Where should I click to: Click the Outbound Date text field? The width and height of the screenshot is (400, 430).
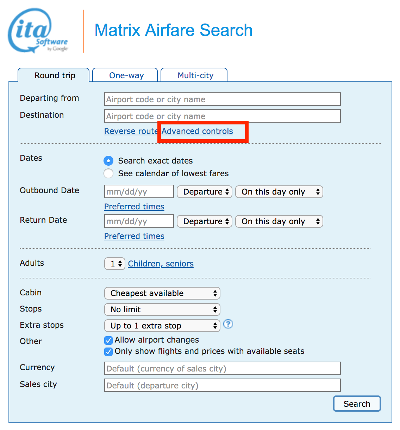[139, 192]
